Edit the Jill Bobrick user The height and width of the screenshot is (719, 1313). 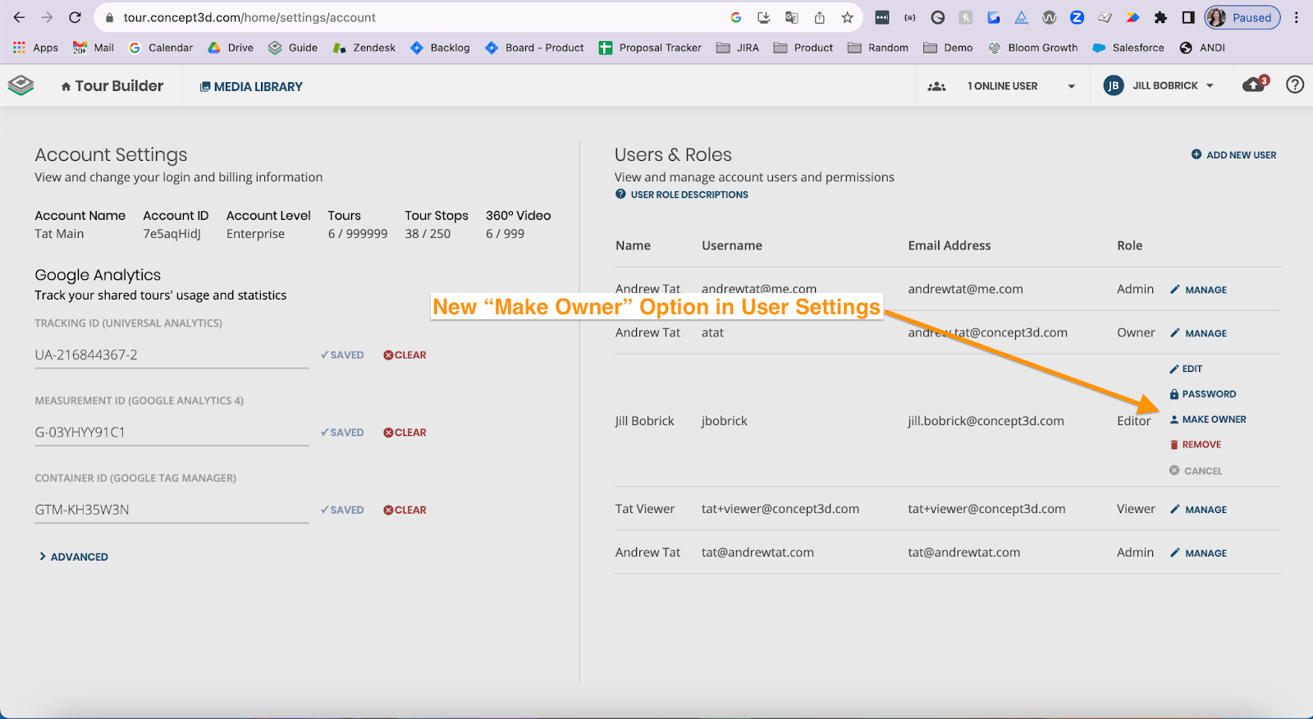[1186, 369]
